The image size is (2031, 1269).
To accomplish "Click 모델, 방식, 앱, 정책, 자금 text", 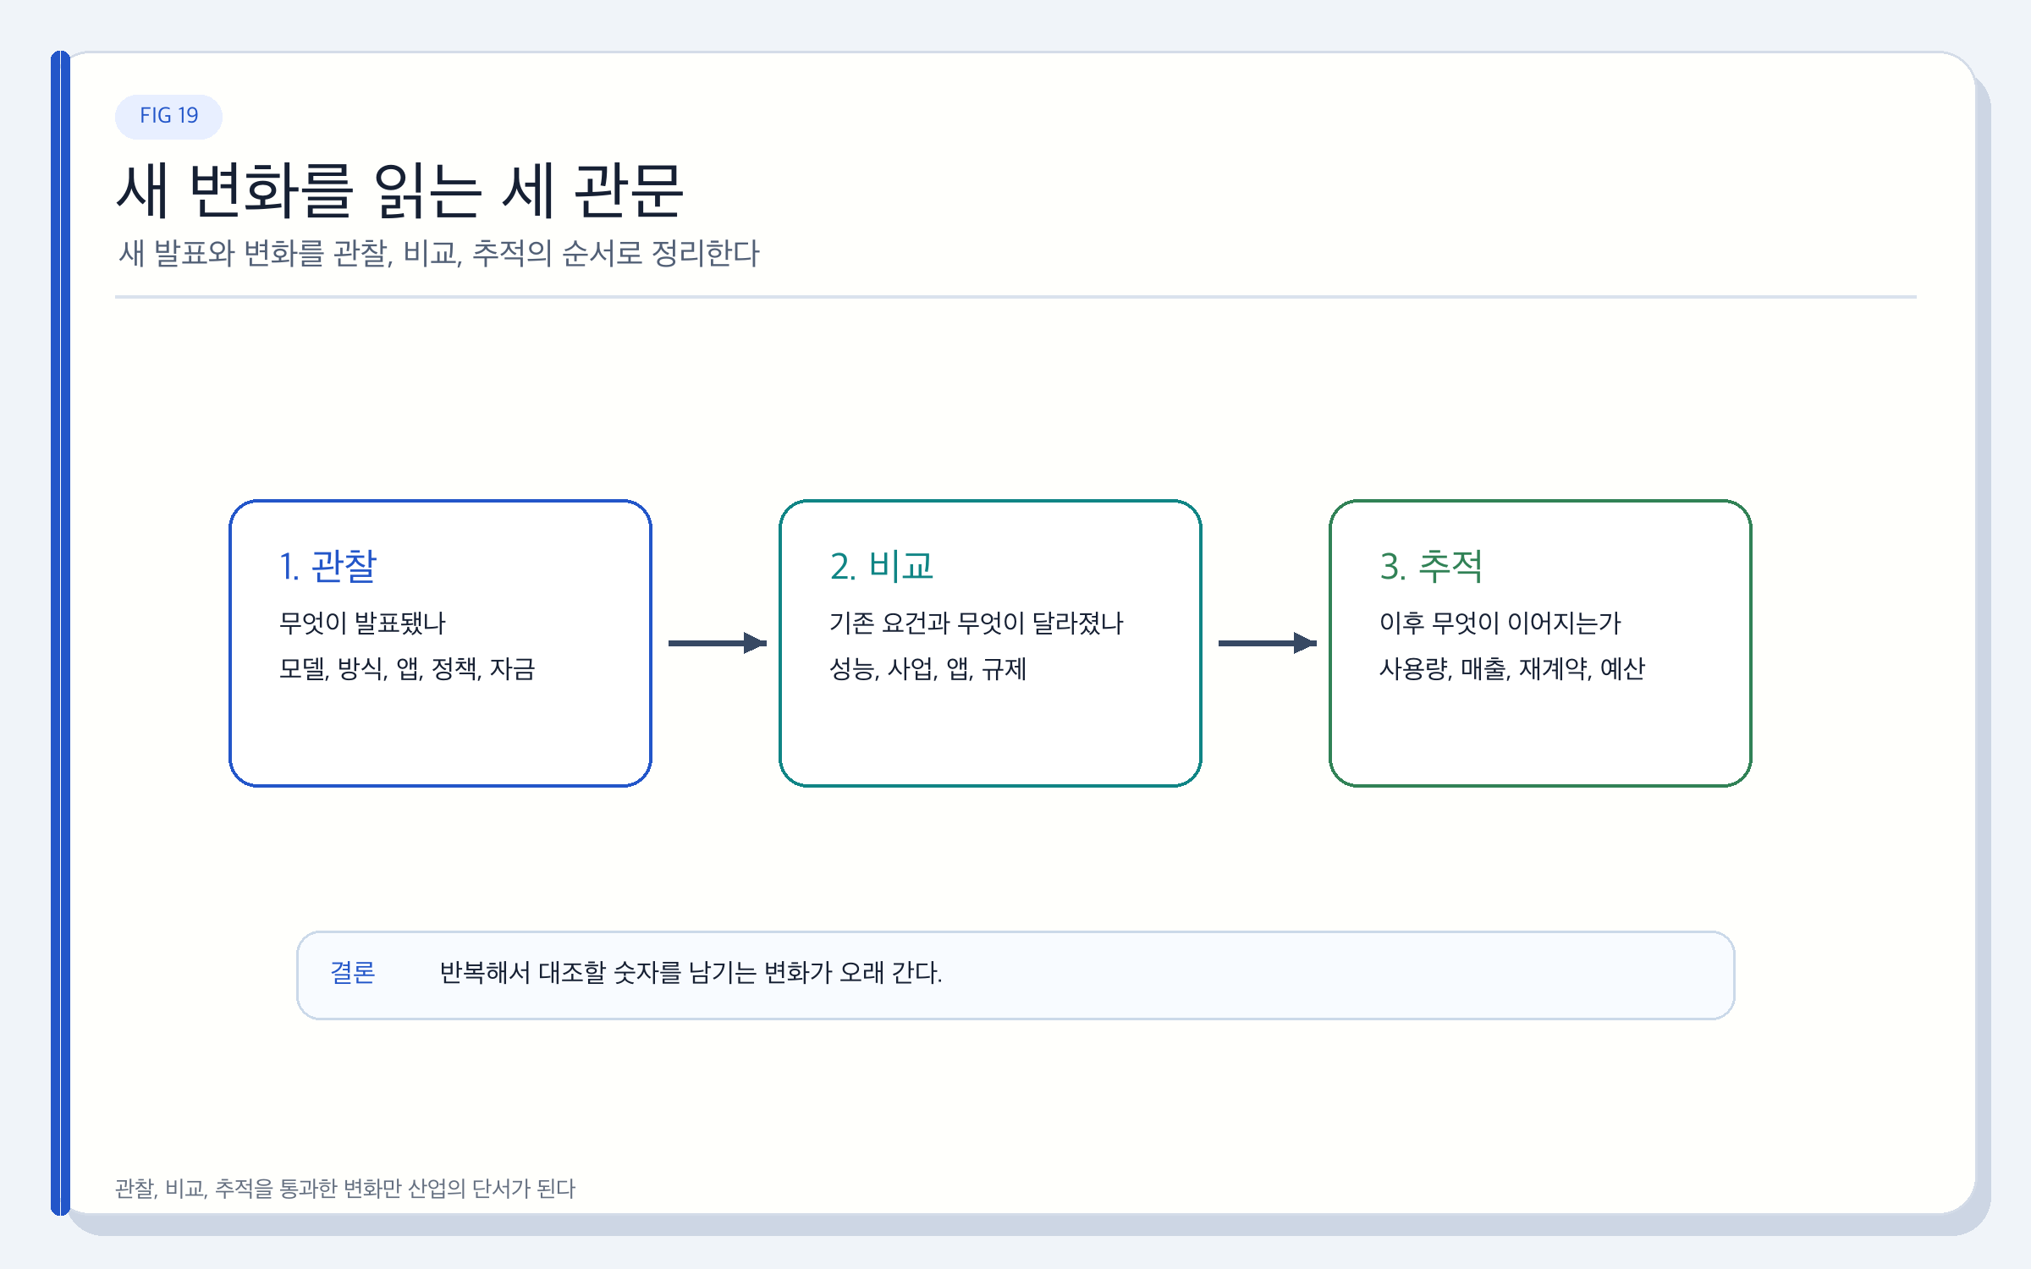I will [x=407, y=669].
